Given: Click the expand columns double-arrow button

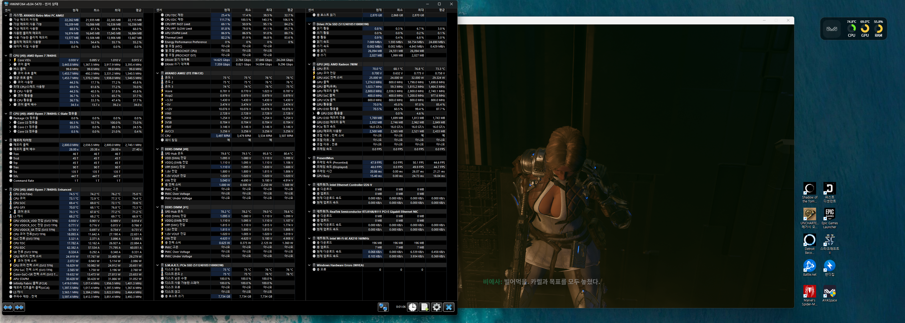Looking at the screenshot, I should (8, 307).
